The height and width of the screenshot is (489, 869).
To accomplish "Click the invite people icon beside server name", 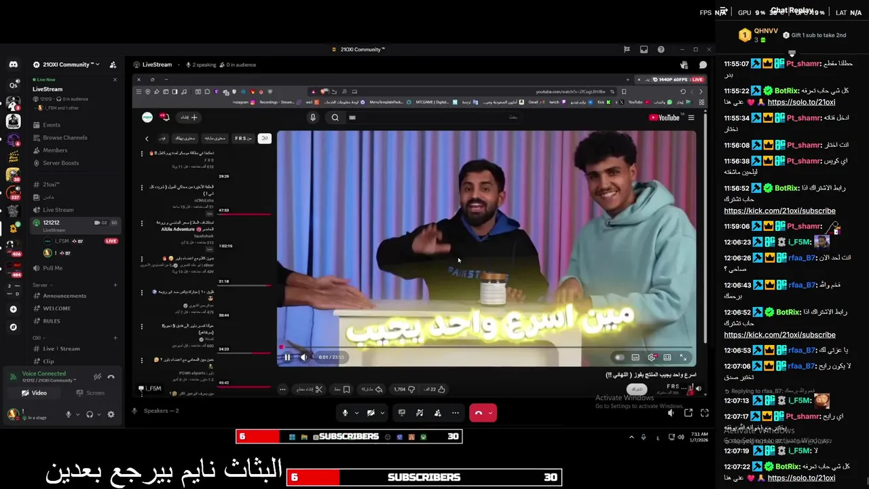I will [x=113, y=65].
